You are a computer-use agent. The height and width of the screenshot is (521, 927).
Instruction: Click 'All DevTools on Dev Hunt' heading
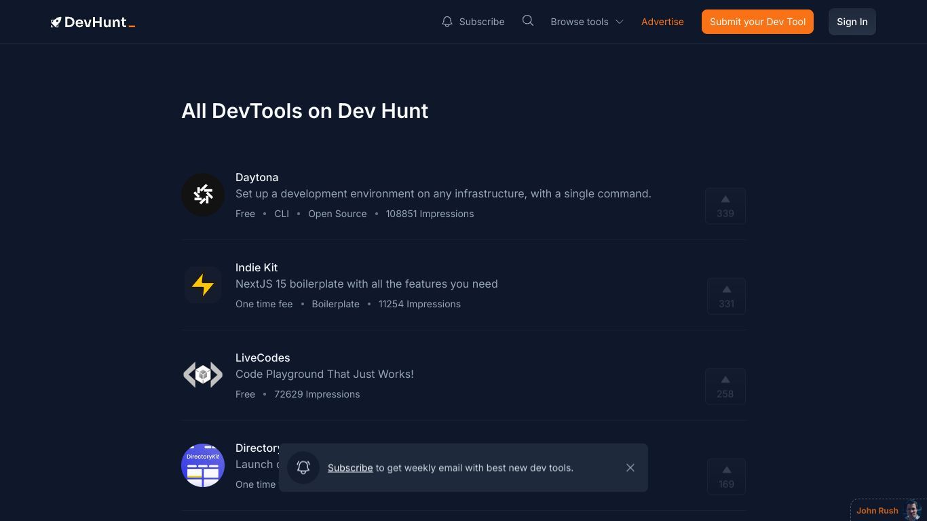[x=305, y=111]
